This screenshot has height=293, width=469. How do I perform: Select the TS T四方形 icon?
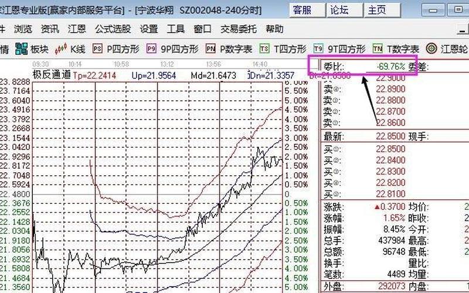tap(264, 49)
